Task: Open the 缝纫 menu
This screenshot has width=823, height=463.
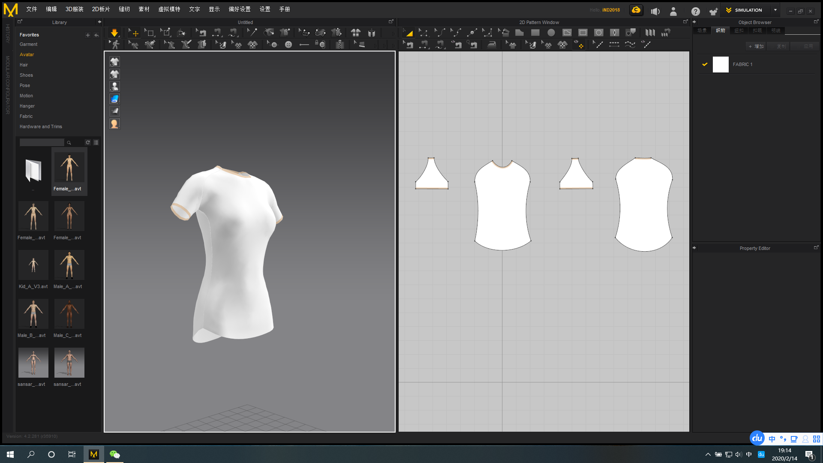Action: (x=124, y=9)
